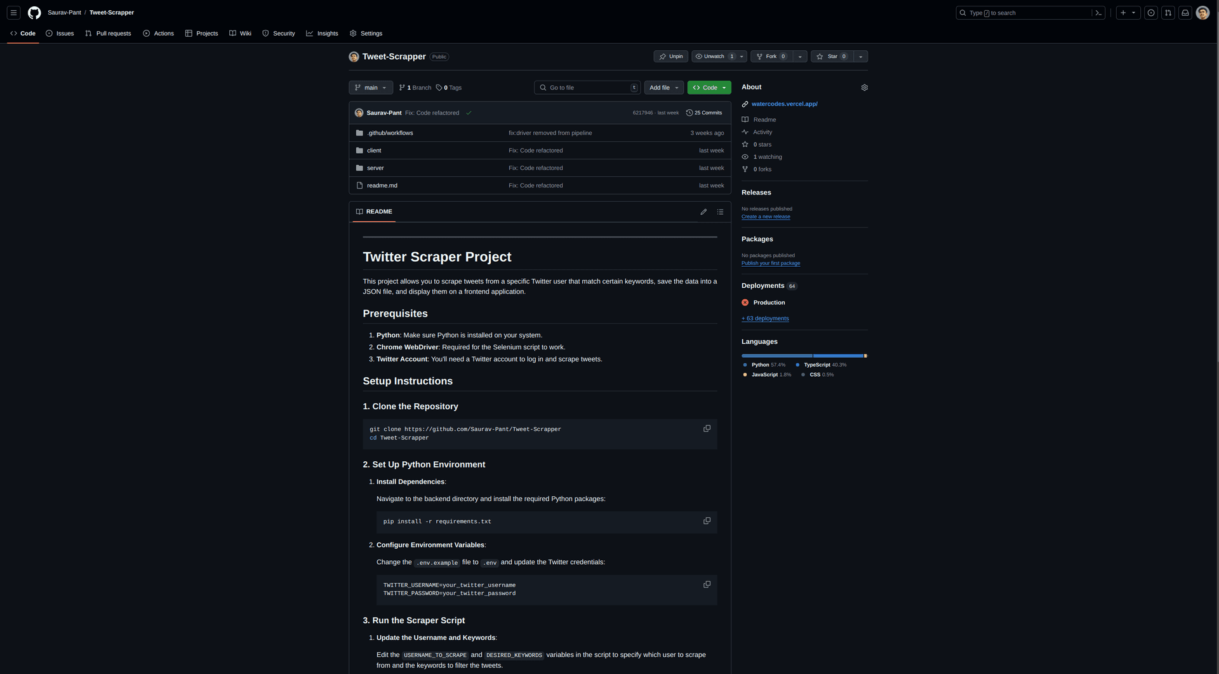
Task: Unpin the repository
Action: [x=671, y=57]
